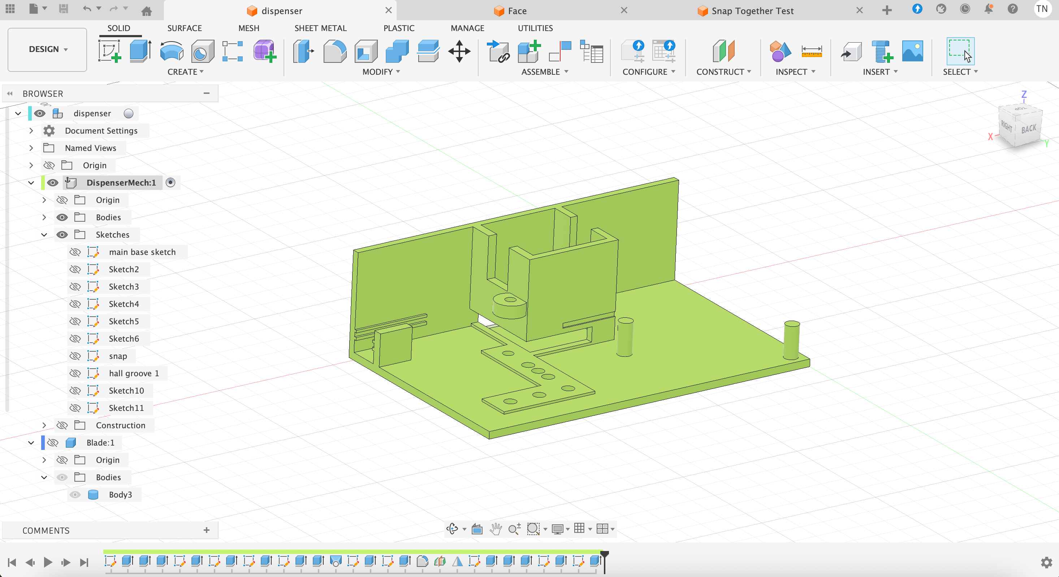Switch to the Snap Together Test document tab

(752, 11)
